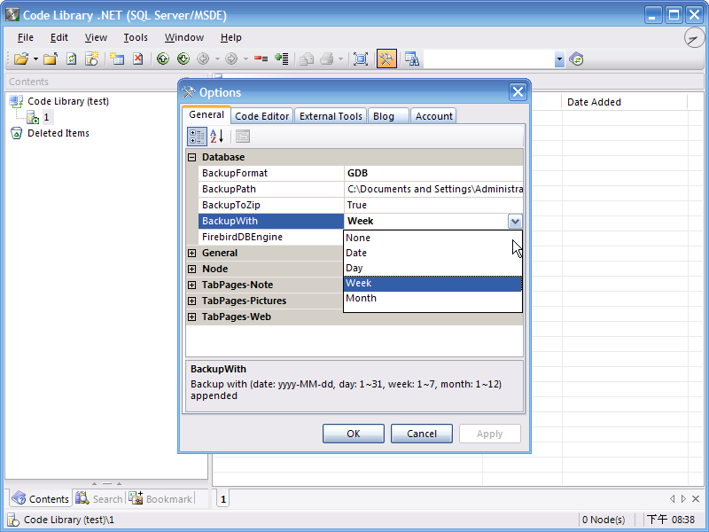Viewport: 709px width, 532px height.
Task: Click the back navigation arrow toolbar icon
Action: click(x=204, y=59)
